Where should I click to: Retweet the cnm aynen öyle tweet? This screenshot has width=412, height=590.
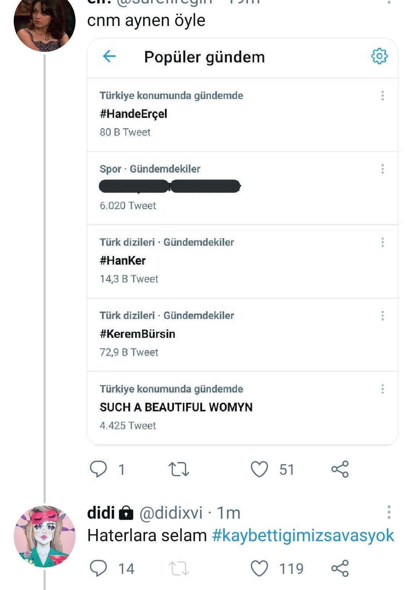(x=179, y=469)
